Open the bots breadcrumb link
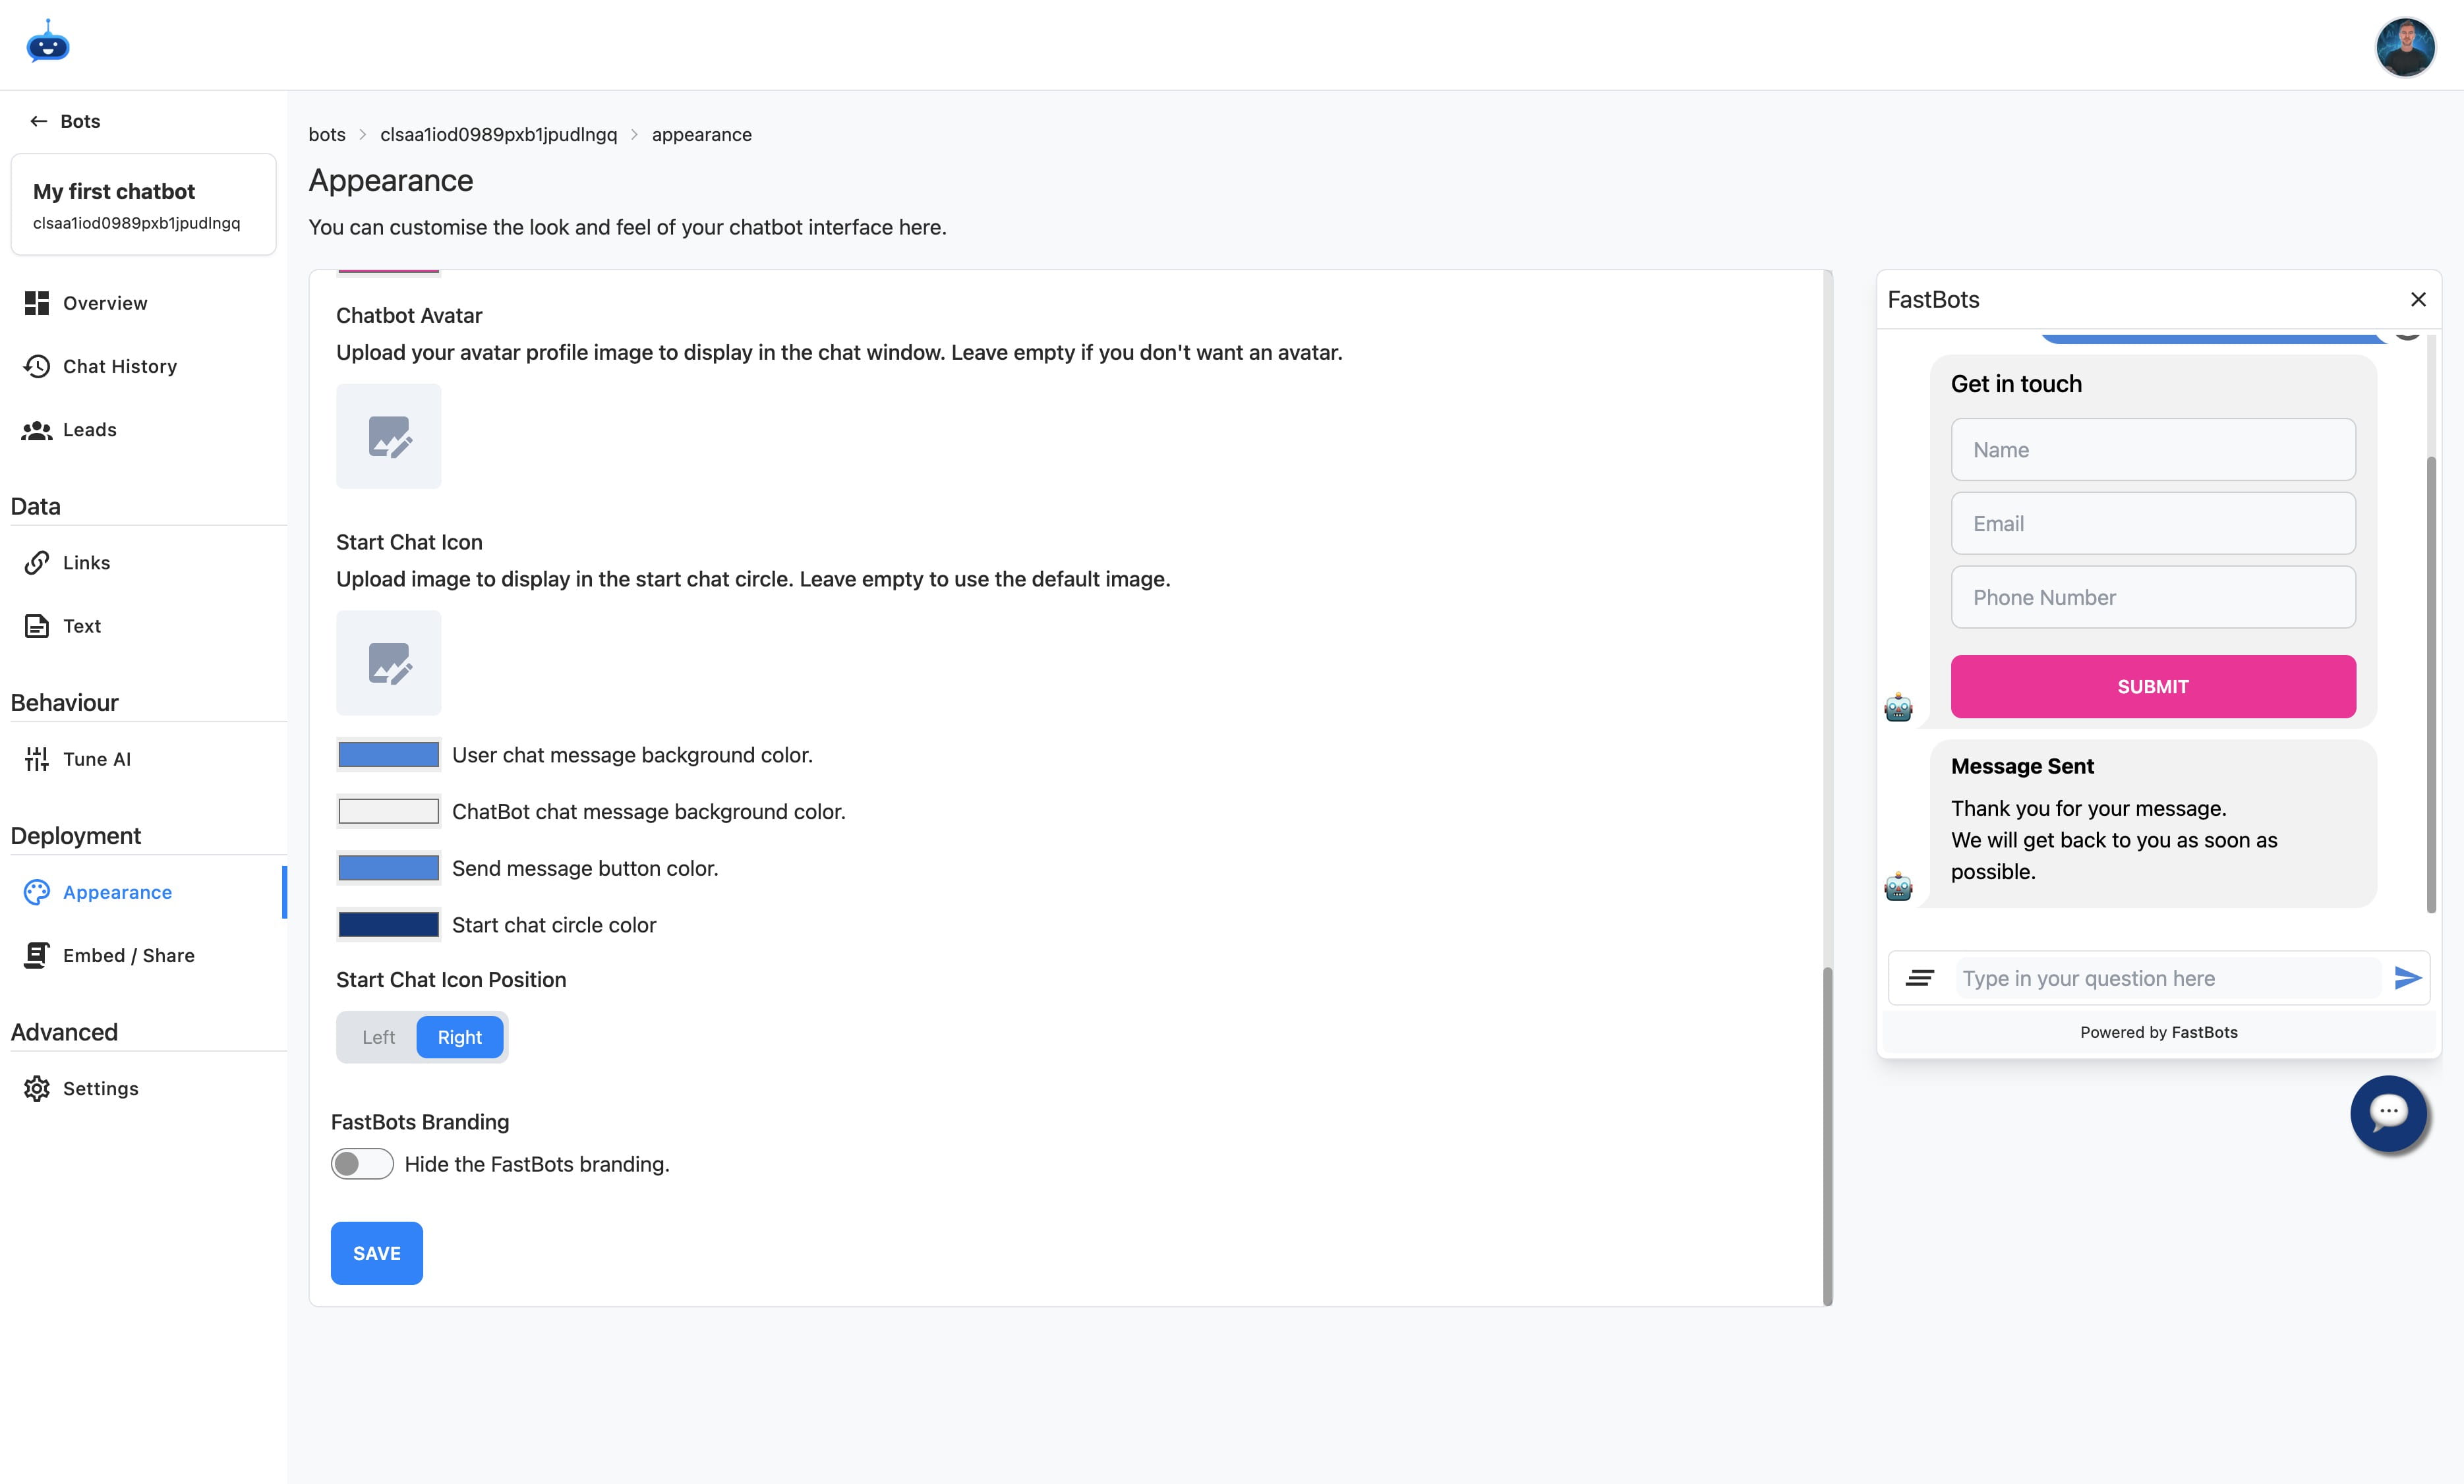The height and width of the screenshot is (1484, 2464). [326, 134]
